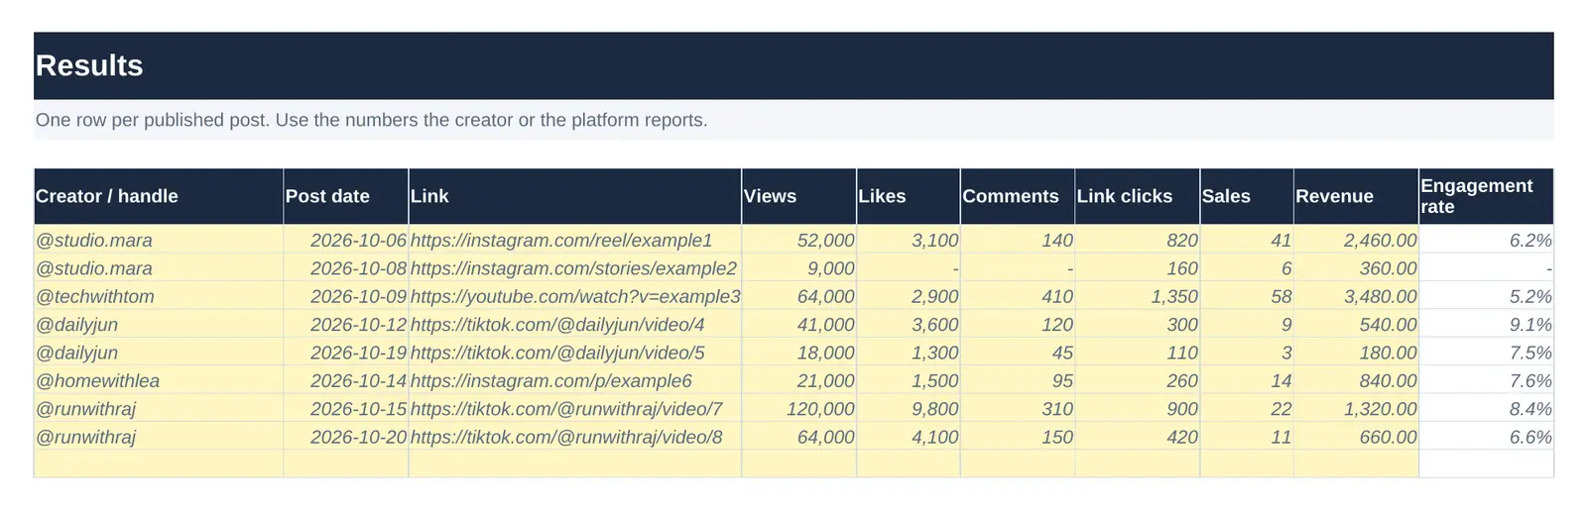Select the Creator / handle column header
The image size is (1587, 510).
click(x=159, y=196)
